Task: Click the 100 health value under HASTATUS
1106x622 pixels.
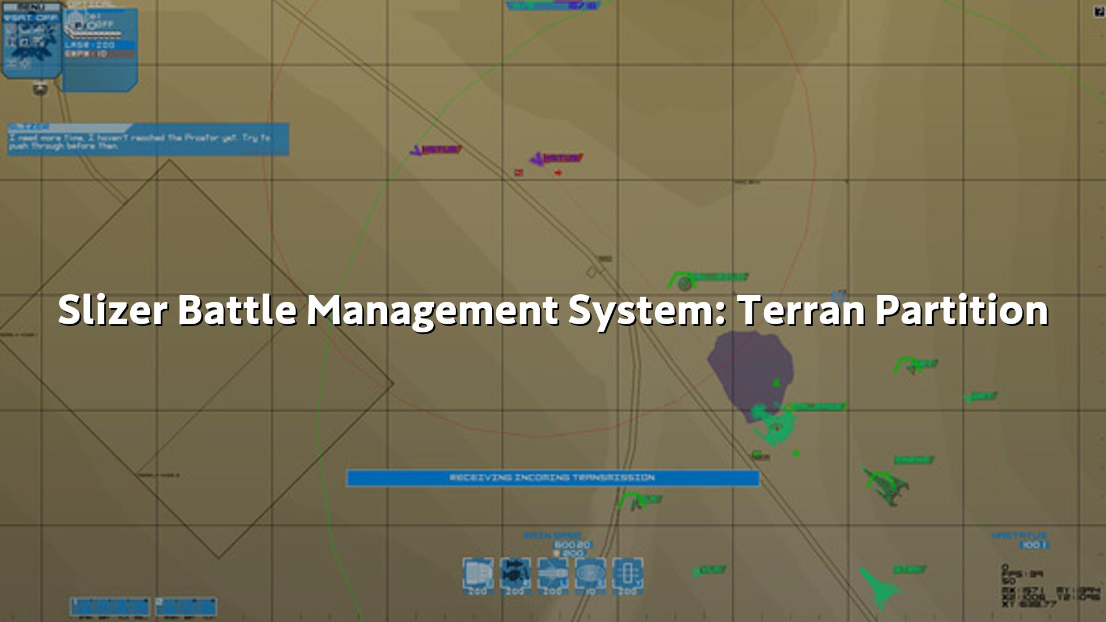Action: point(1034,545)
